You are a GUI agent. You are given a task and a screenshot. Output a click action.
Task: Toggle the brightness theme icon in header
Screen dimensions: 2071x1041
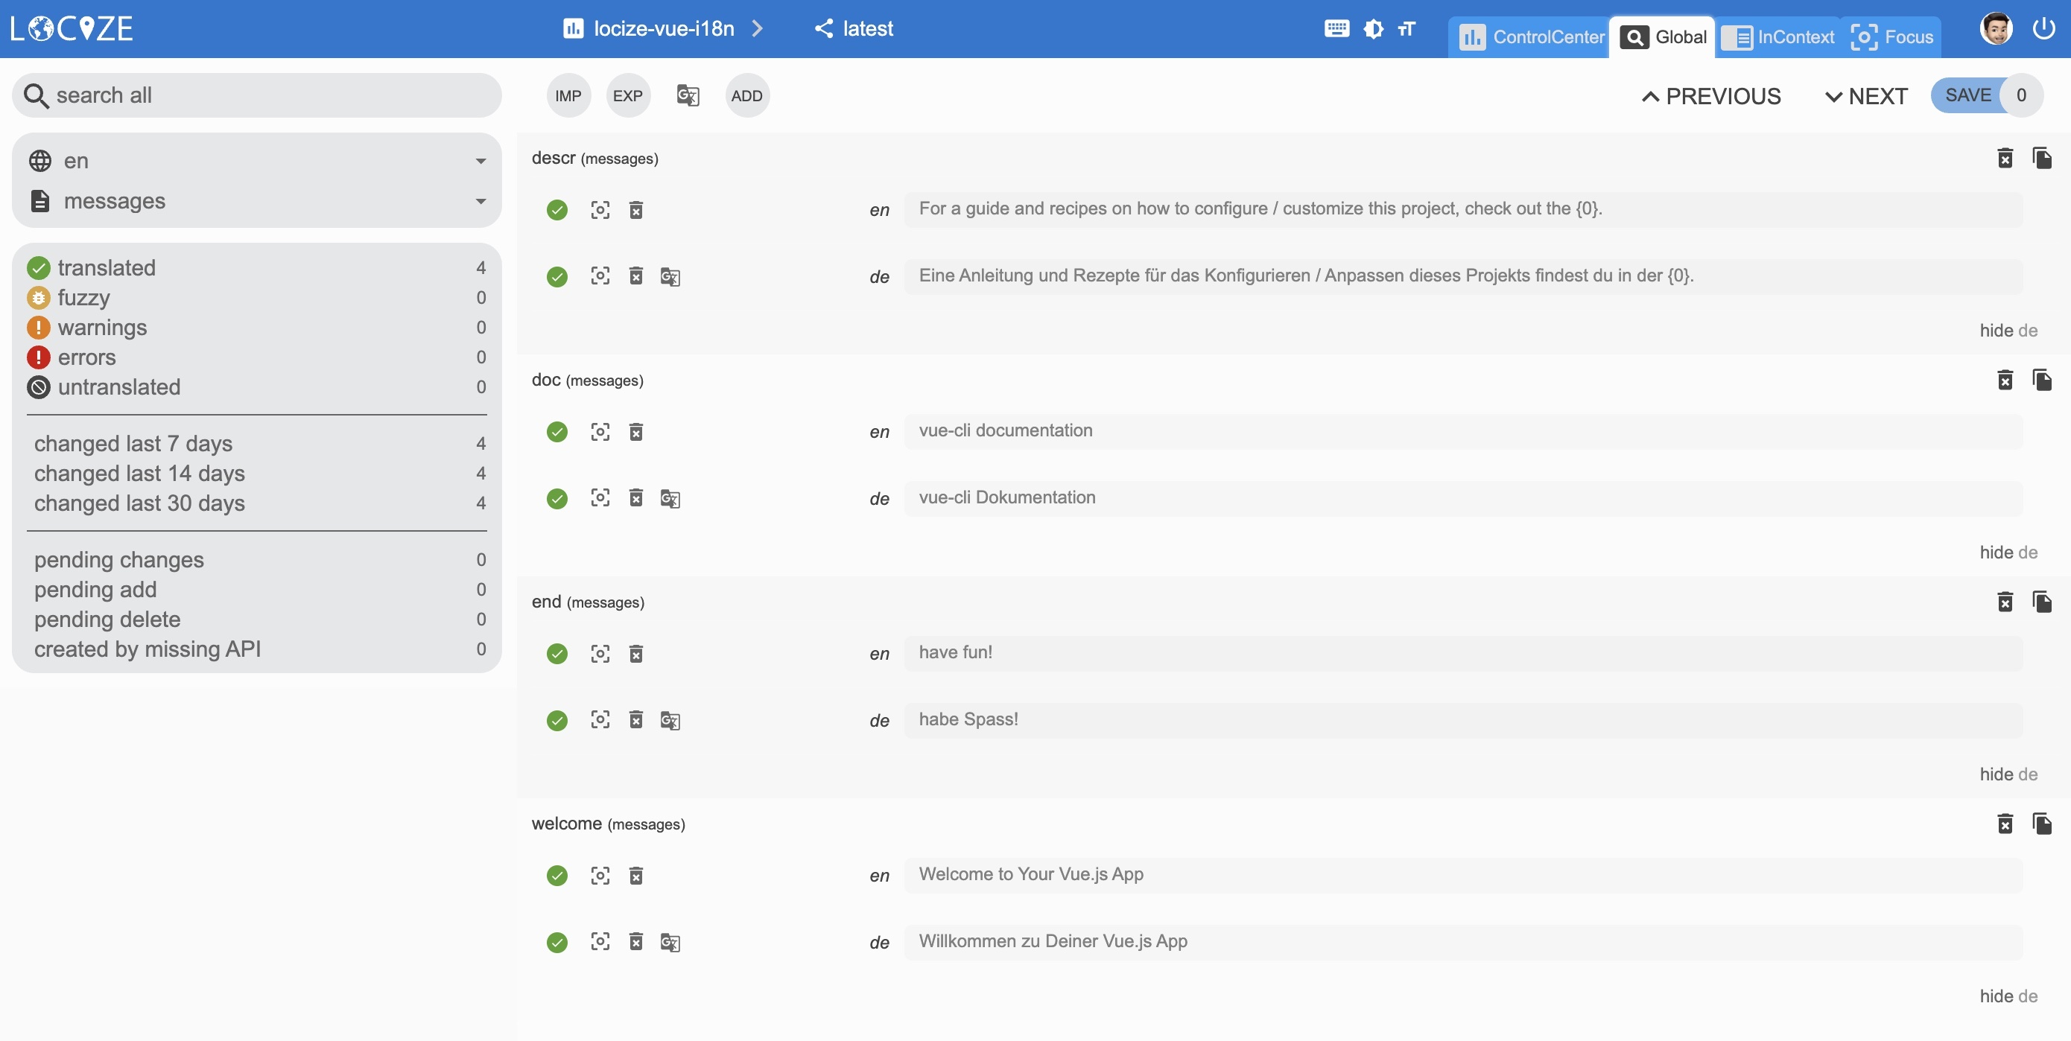pos(1373,29)
